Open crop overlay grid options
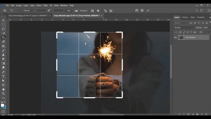 pyautogui.click(x=92, y=11)
